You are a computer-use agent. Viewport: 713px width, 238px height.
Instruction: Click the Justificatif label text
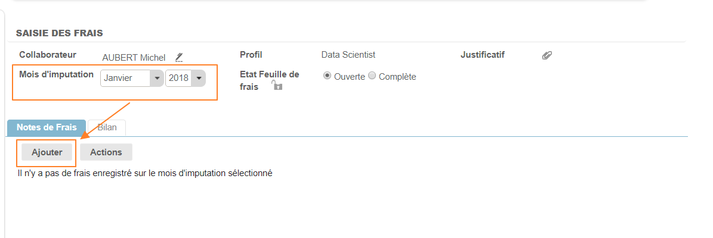click(482, 55)
